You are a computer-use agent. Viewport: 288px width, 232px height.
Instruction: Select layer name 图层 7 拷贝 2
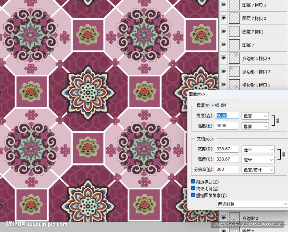click(x=254, y=18)
